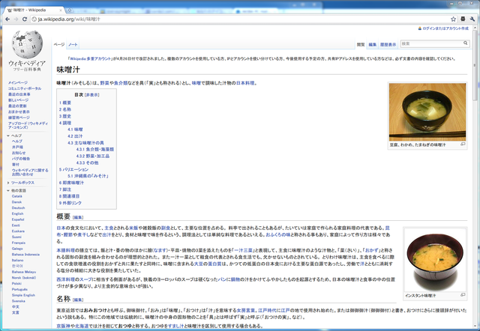Hide table of contents via 非表示
The width and height of the screenshot is (480, 331).
click(x=92, y=95)
